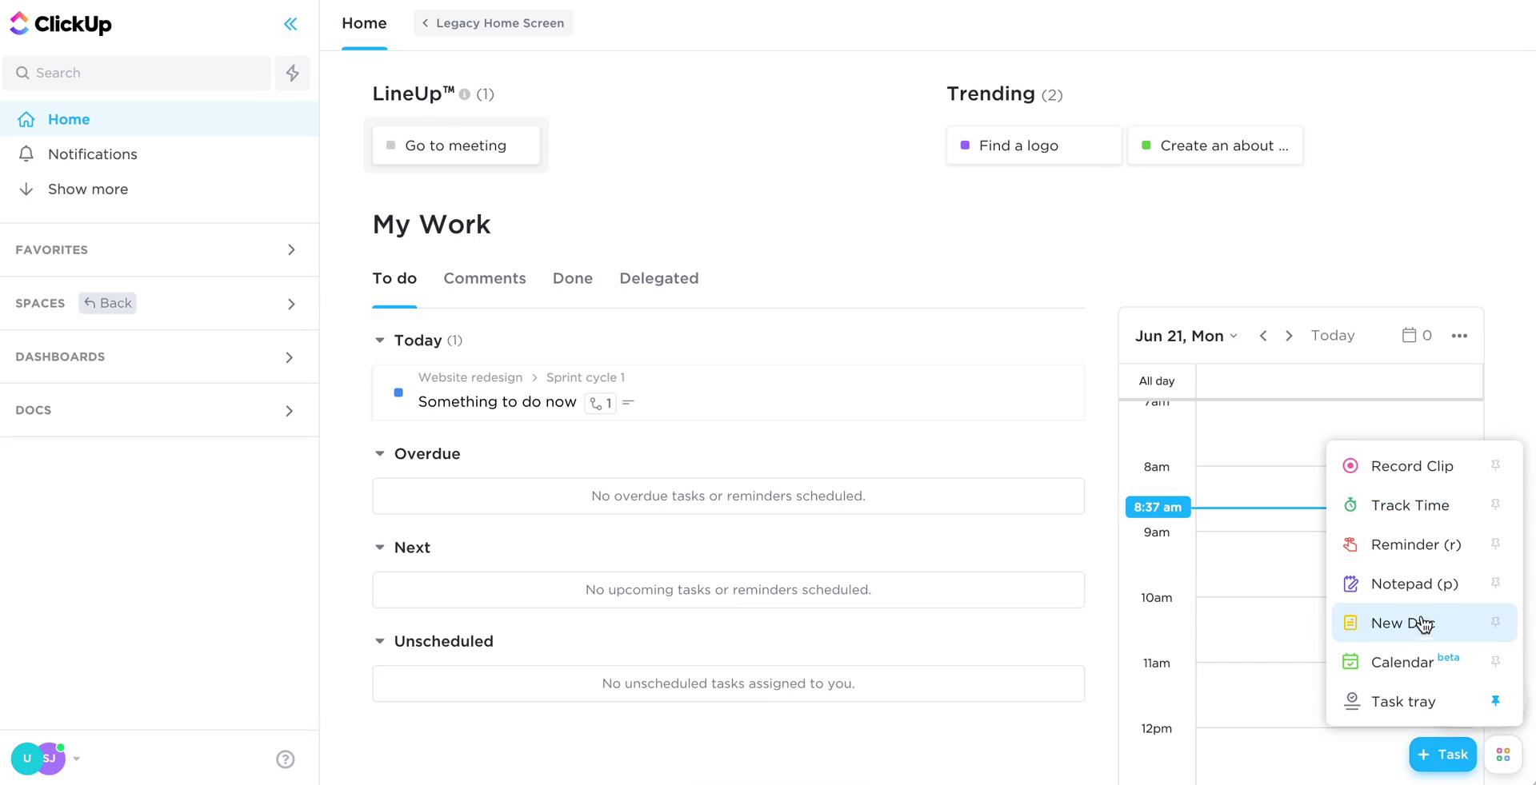Image resolution: width=1536 pixels, height=785 pixels.
Task: Go to next day in calendar
Action: [x=1289, y=336]
